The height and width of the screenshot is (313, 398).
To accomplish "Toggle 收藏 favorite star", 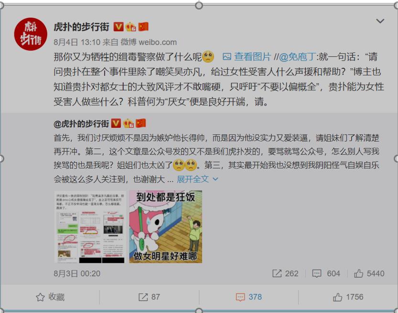I will [50, 297].
